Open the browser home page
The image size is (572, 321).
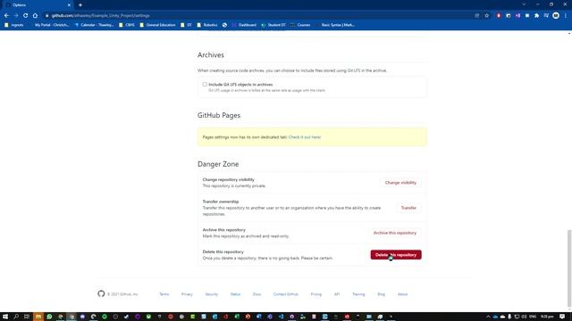pos(35,16)
